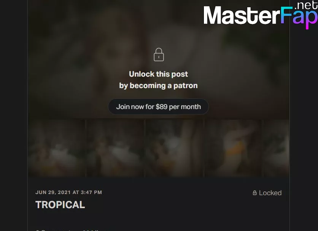Click Join now for $89 per month
The image size is (318, 231).
pos(158,107)
